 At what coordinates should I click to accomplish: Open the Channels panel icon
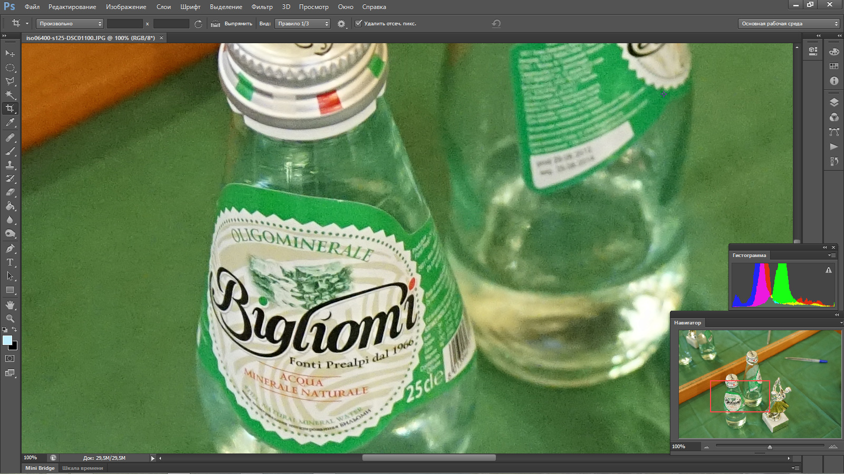(834, 117)
